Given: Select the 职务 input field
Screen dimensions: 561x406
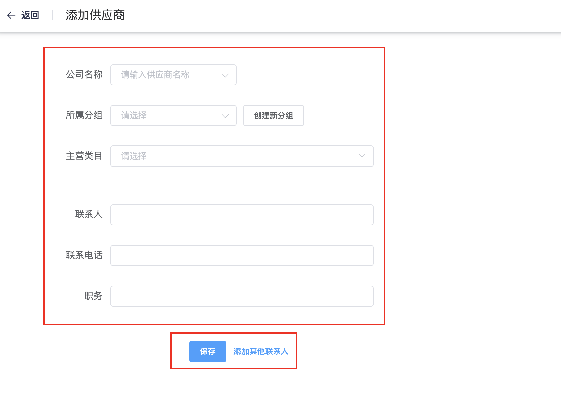Looking at the screenshot, I should (242, 296).
